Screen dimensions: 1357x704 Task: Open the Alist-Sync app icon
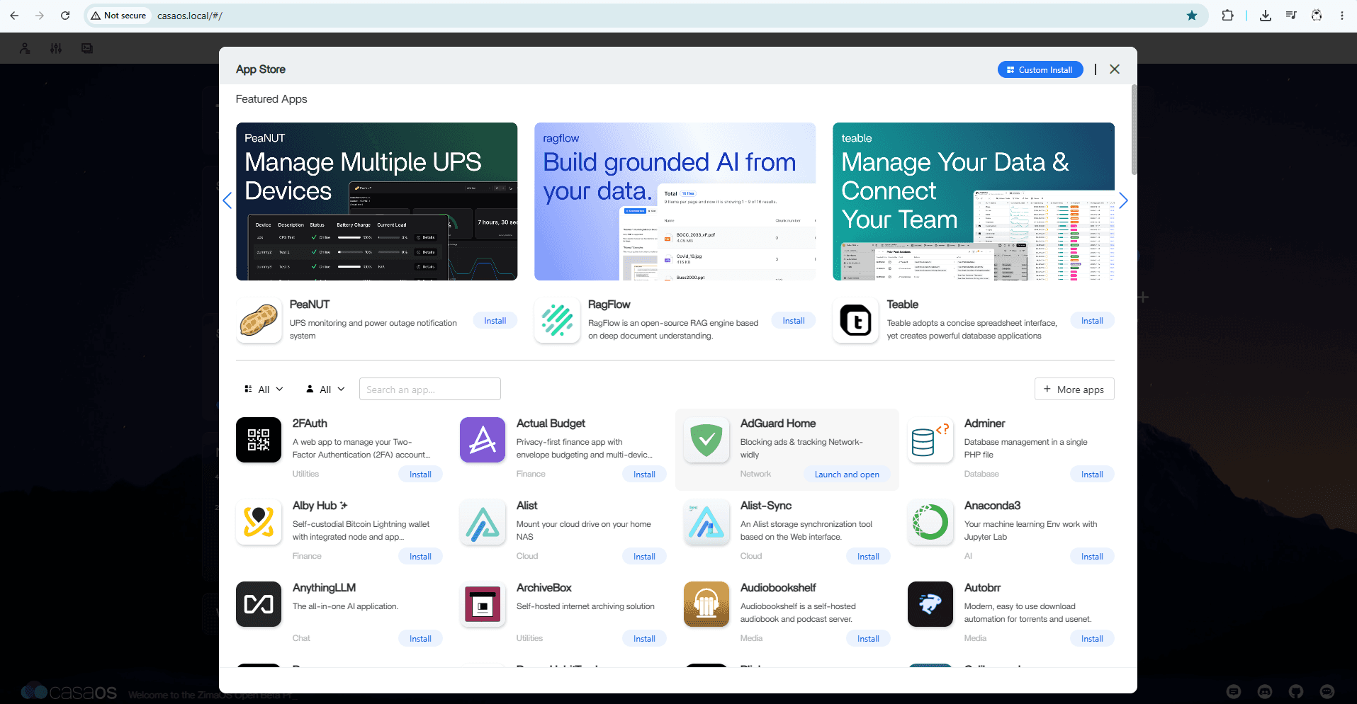[706, 522]
